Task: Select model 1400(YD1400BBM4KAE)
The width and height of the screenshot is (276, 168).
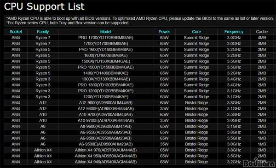Action: 106,73
